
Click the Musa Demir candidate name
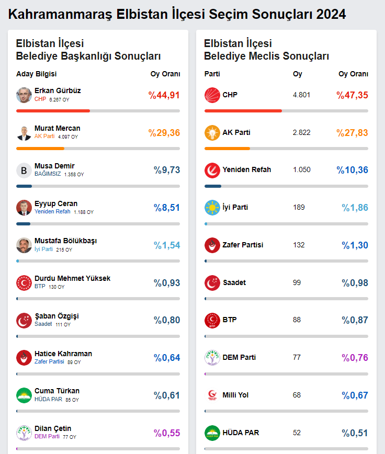(54, 166)
